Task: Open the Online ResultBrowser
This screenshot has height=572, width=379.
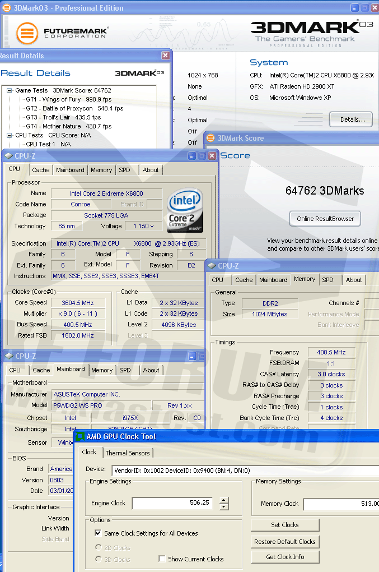Action: pos(325,219)
